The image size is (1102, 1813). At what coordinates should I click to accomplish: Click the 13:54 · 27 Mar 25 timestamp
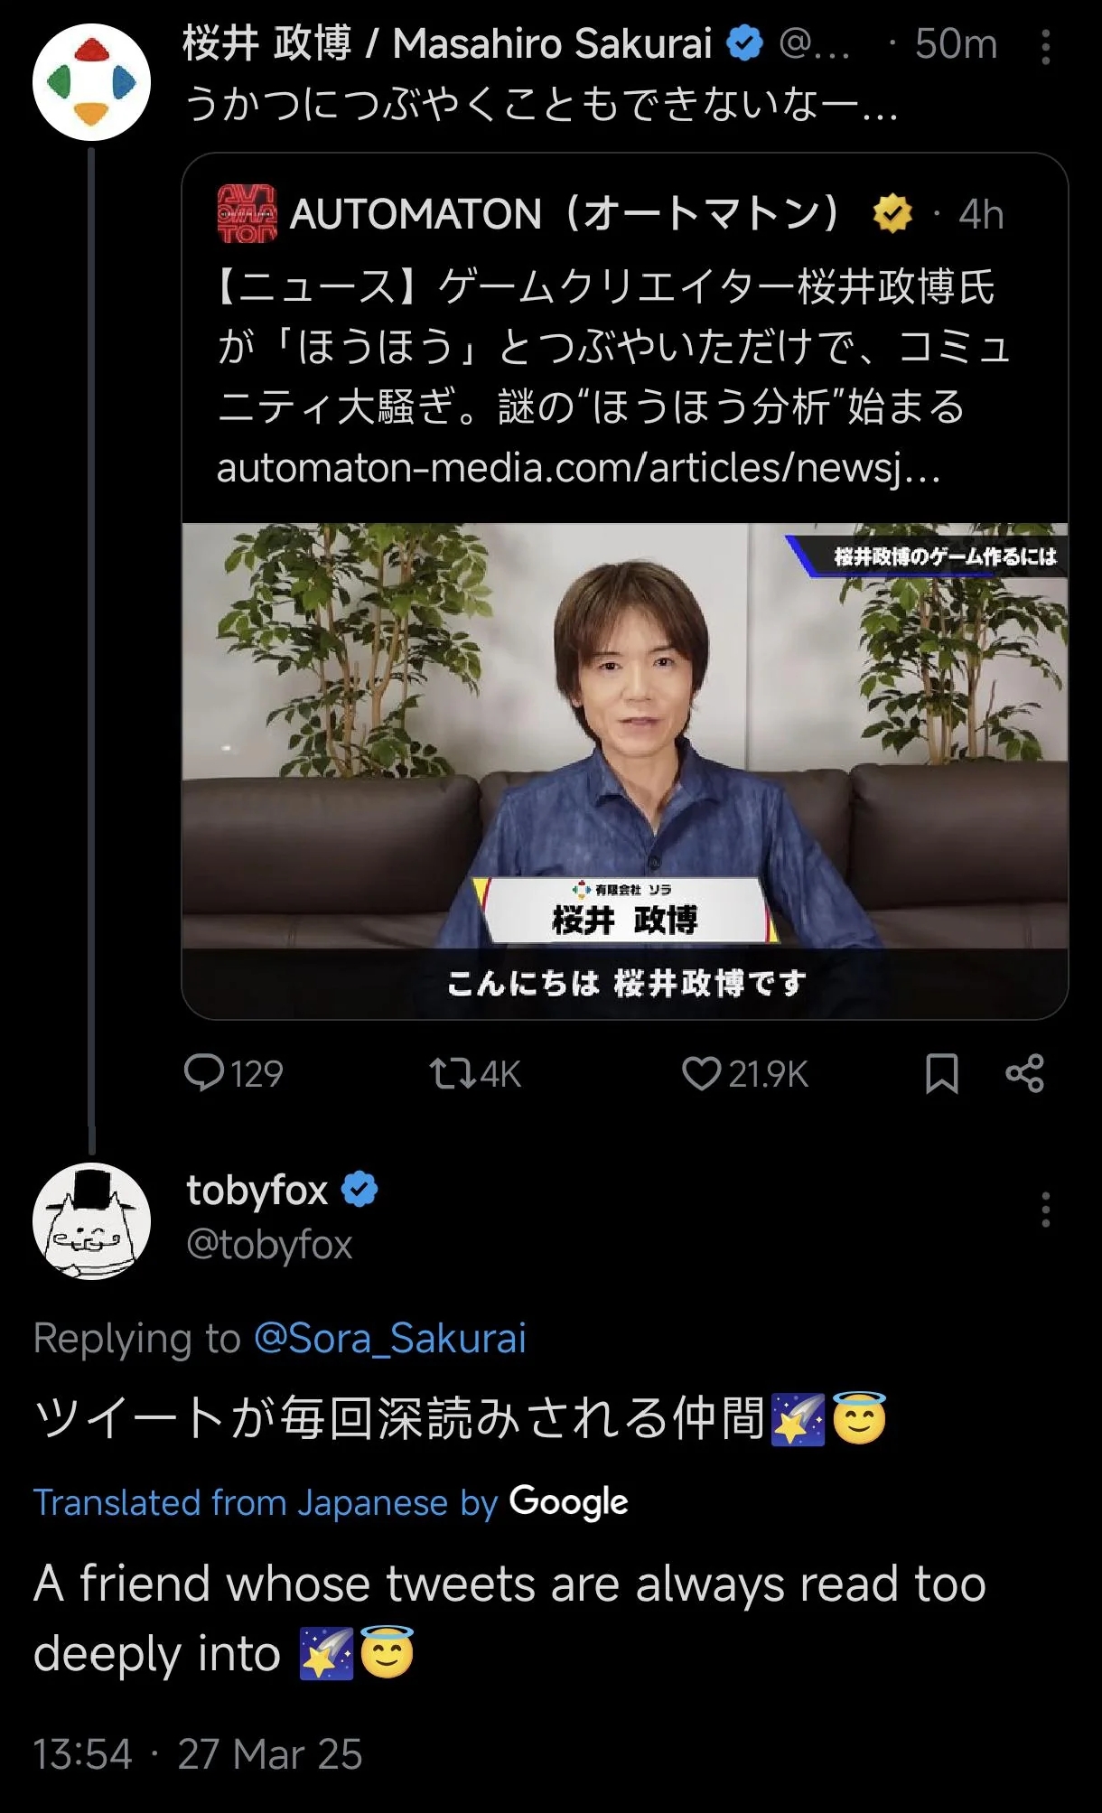[x=198, y=1754]
